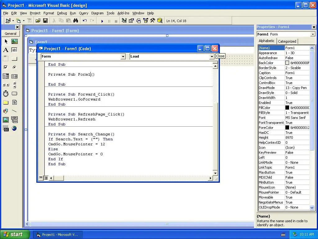Select the BorderStyle property row
318x239 pixels.
pyautogui.click(x=284, y=68)
